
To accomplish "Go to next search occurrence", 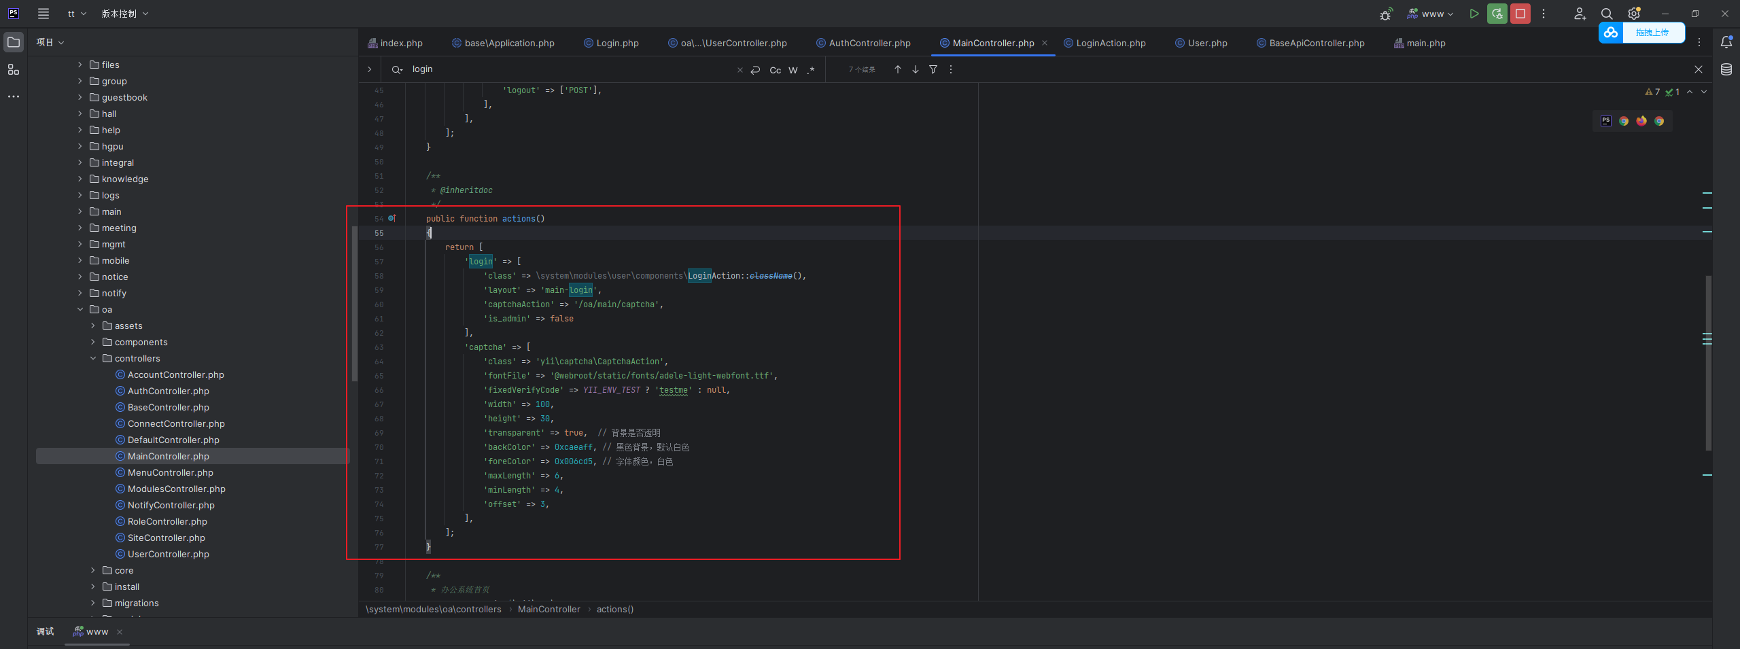I will tap(916, 69).
